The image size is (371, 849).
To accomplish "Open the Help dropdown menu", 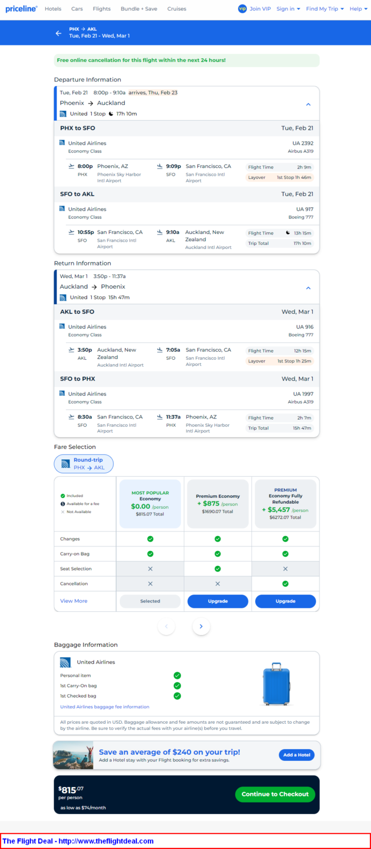I will pyautogui.click(x=358, y=9).
